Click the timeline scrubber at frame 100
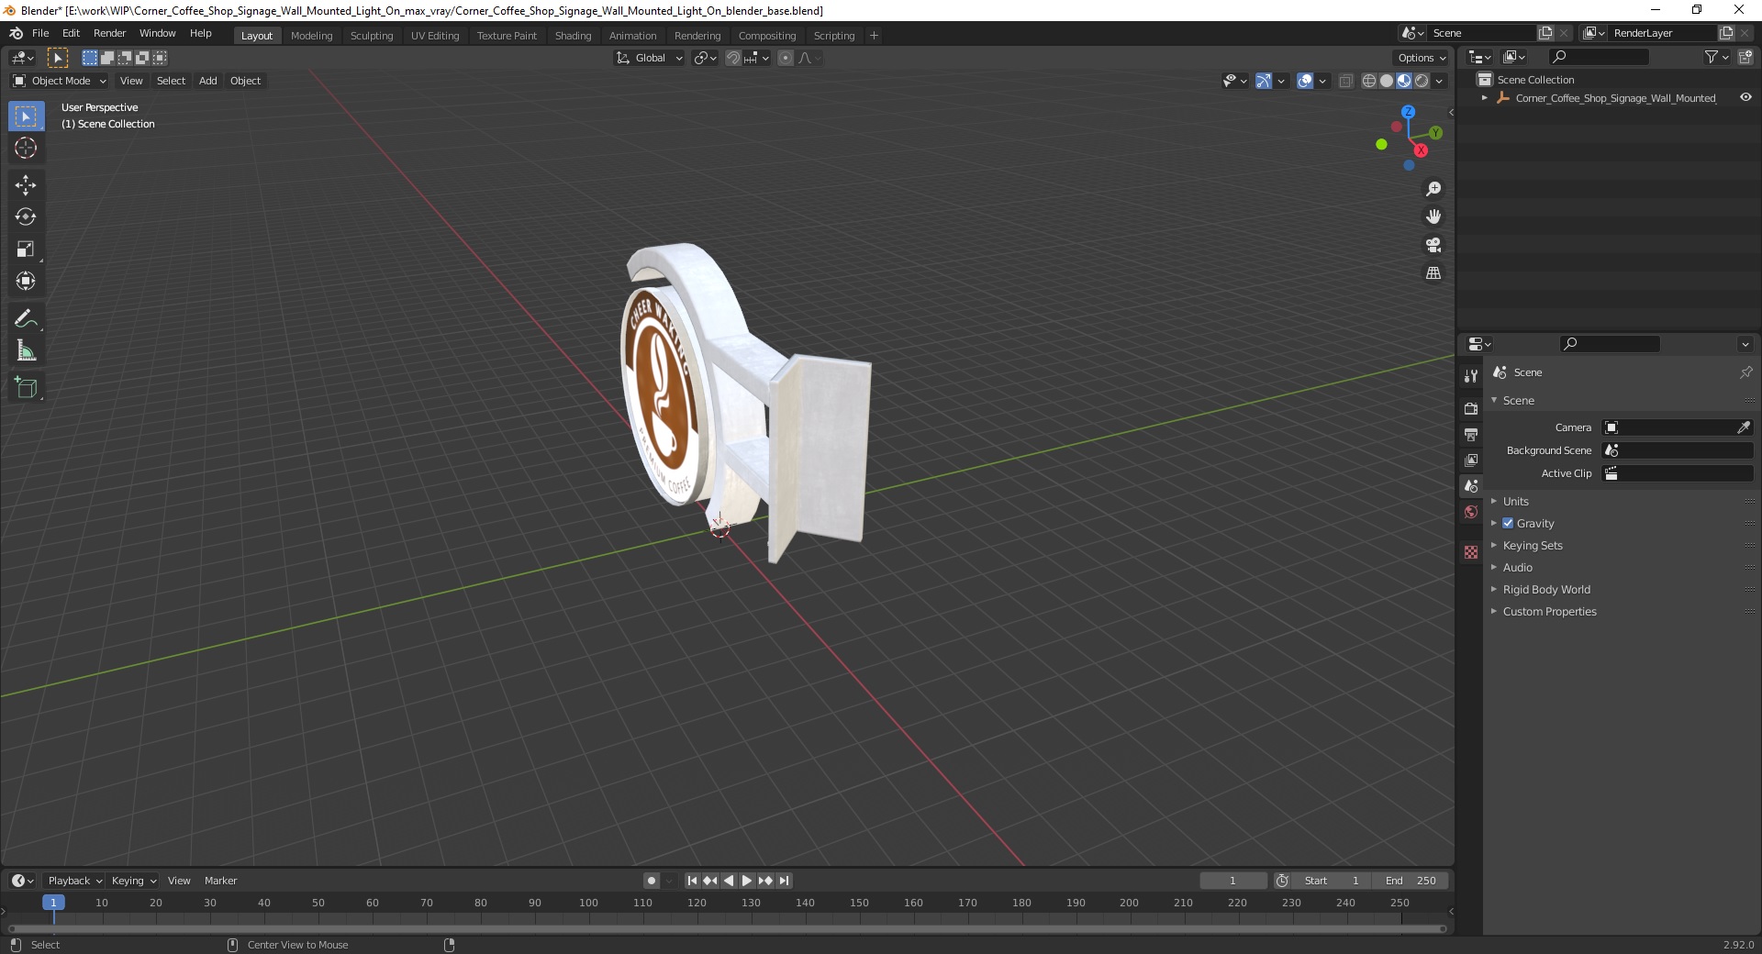The width and height of the screenshot is (1762, 954). coord(588,903)
